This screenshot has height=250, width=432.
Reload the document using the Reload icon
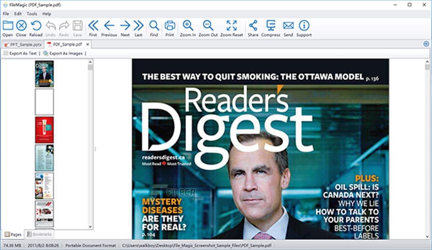[36, 26]
